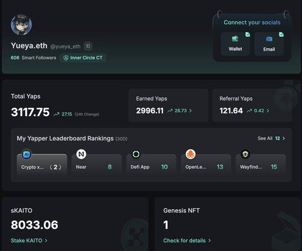This screenshot has height=251, width=302.
Task: Open Check for details link
Action: pyautogui.click(x=187, y=241)
